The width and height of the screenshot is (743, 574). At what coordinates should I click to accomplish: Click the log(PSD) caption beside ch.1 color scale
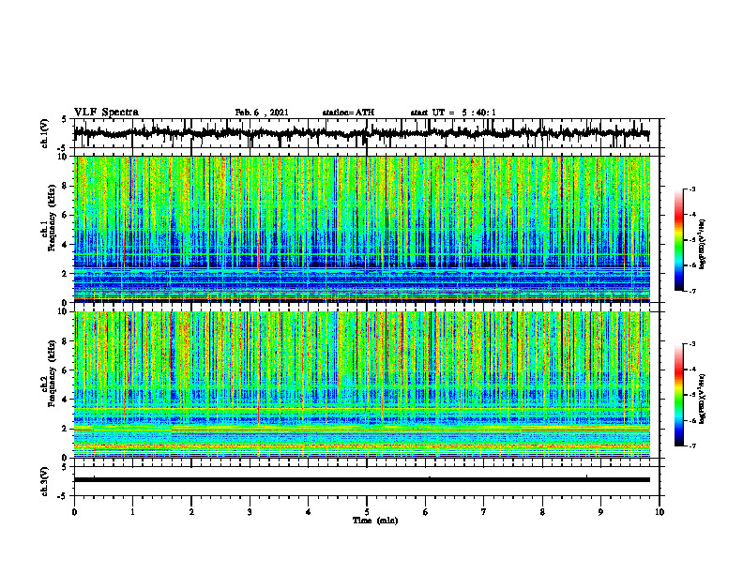tap(703, 245)
